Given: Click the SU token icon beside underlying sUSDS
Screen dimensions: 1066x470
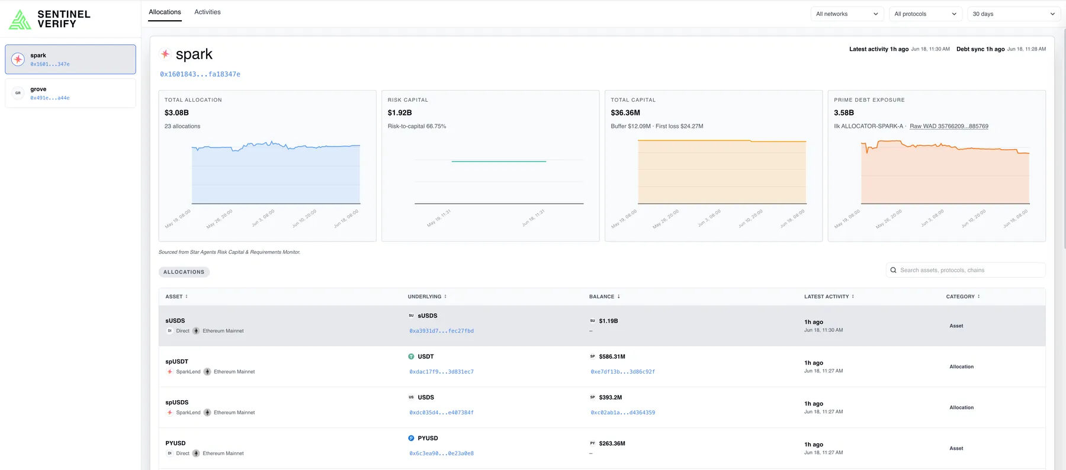Looking at the screenshot, I should [x=411, y=316].
